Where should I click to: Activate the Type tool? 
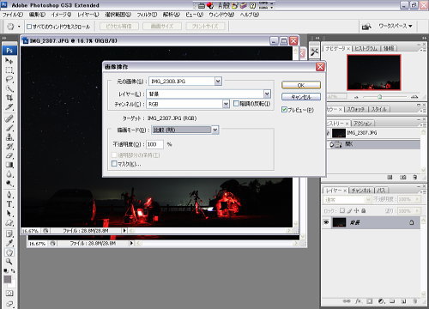[x=9, y=204]
